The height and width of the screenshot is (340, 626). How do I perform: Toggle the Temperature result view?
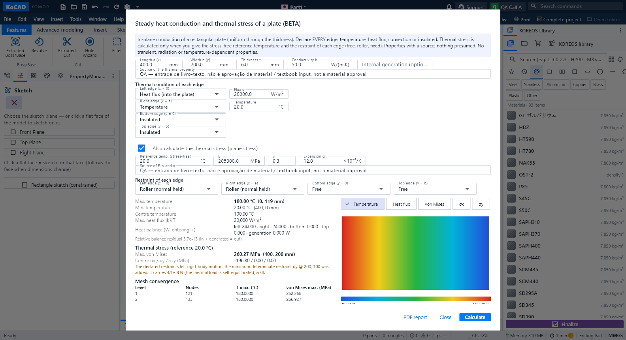[x=362, y=204]
